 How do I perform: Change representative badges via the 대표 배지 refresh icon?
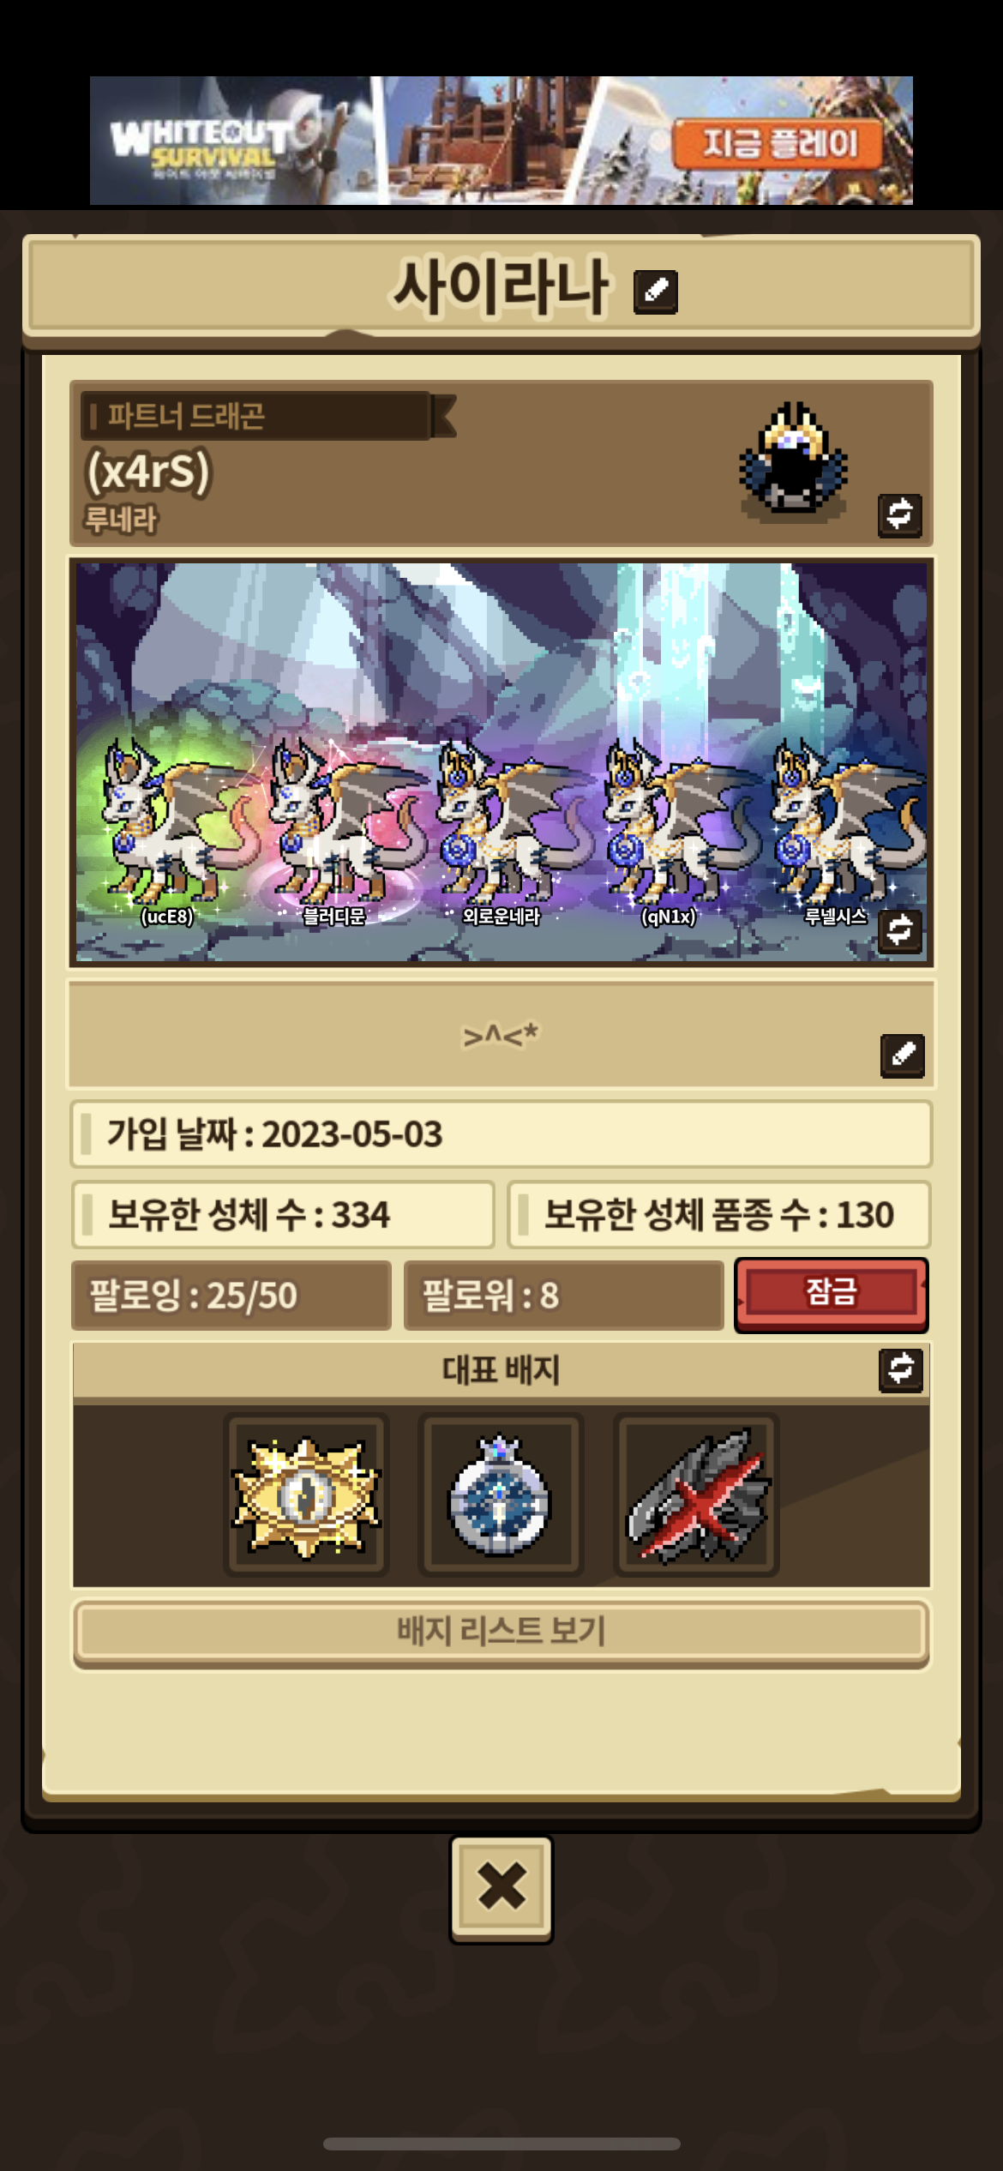[x=901, y=1370]
